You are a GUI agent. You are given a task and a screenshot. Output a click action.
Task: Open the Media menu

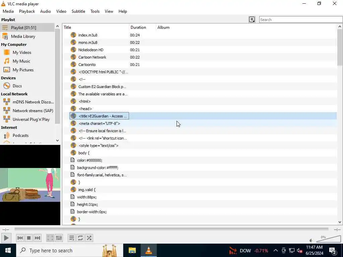[8, 11]
